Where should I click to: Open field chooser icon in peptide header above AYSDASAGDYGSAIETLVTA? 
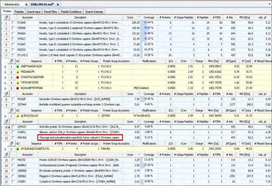tap(11, 144)
